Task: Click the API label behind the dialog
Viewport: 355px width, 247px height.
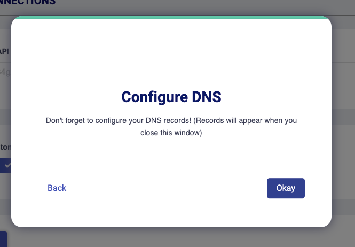Action: [4, 51]
